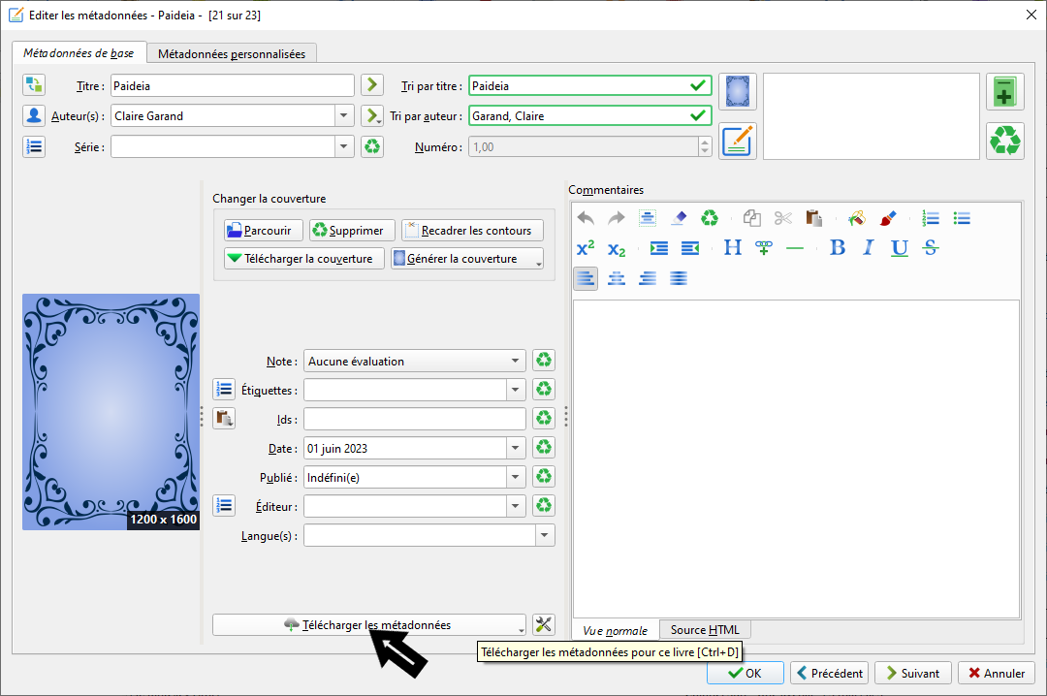
Task: Click Télécharger les métadonnées button
Action: 369,625
